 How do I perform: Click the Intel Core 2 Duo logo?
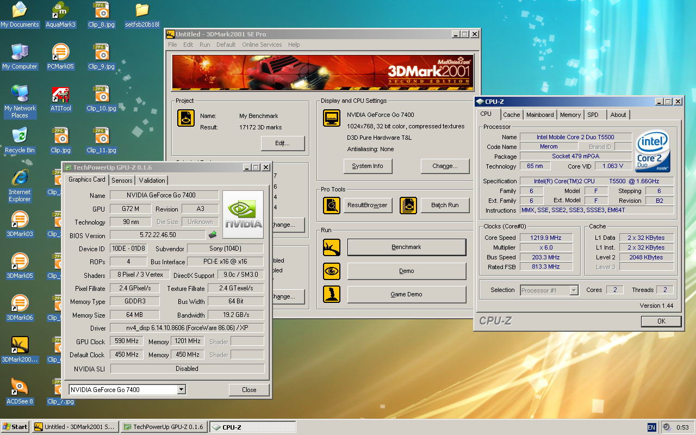click(652, 151)
